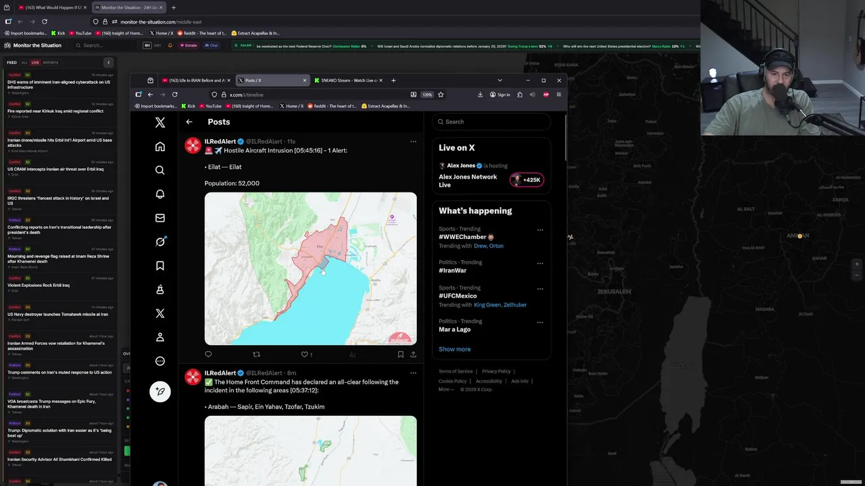Zoom in on the Monitor map
The image size is (865, 486).
857,264
